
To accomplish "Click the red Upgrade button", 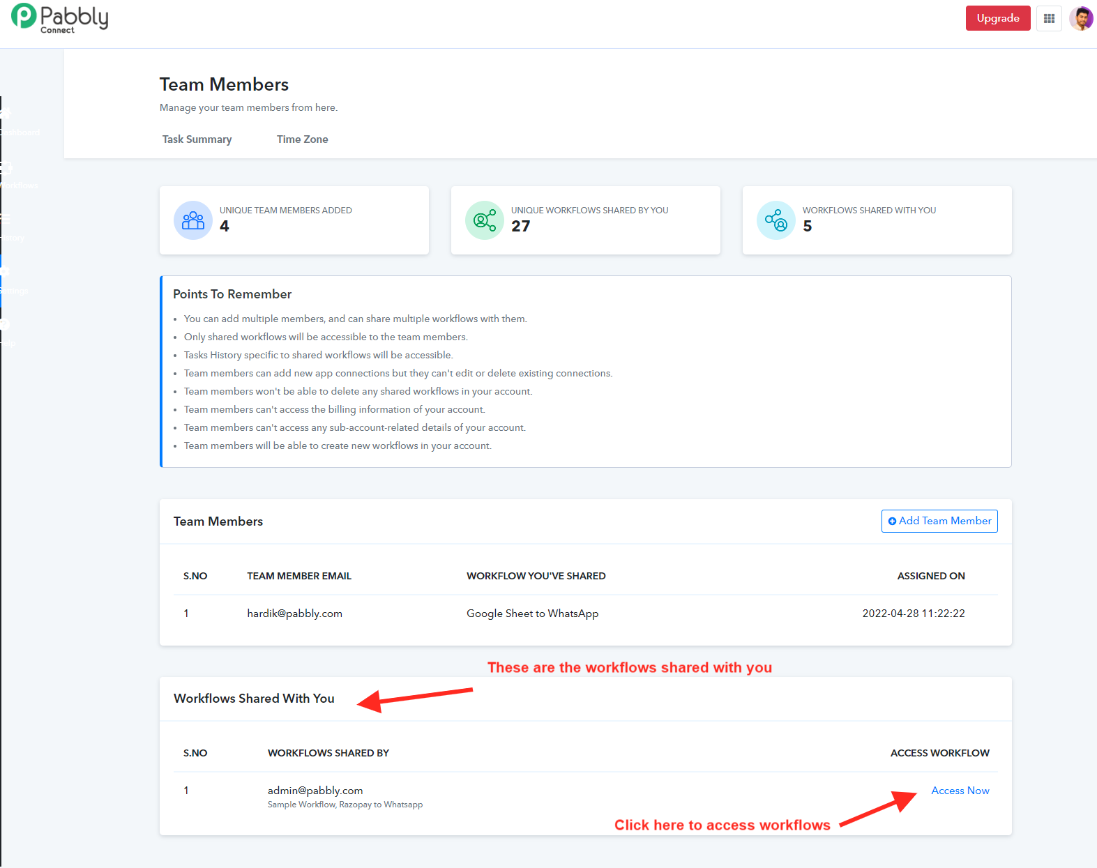I will point(998,18).
